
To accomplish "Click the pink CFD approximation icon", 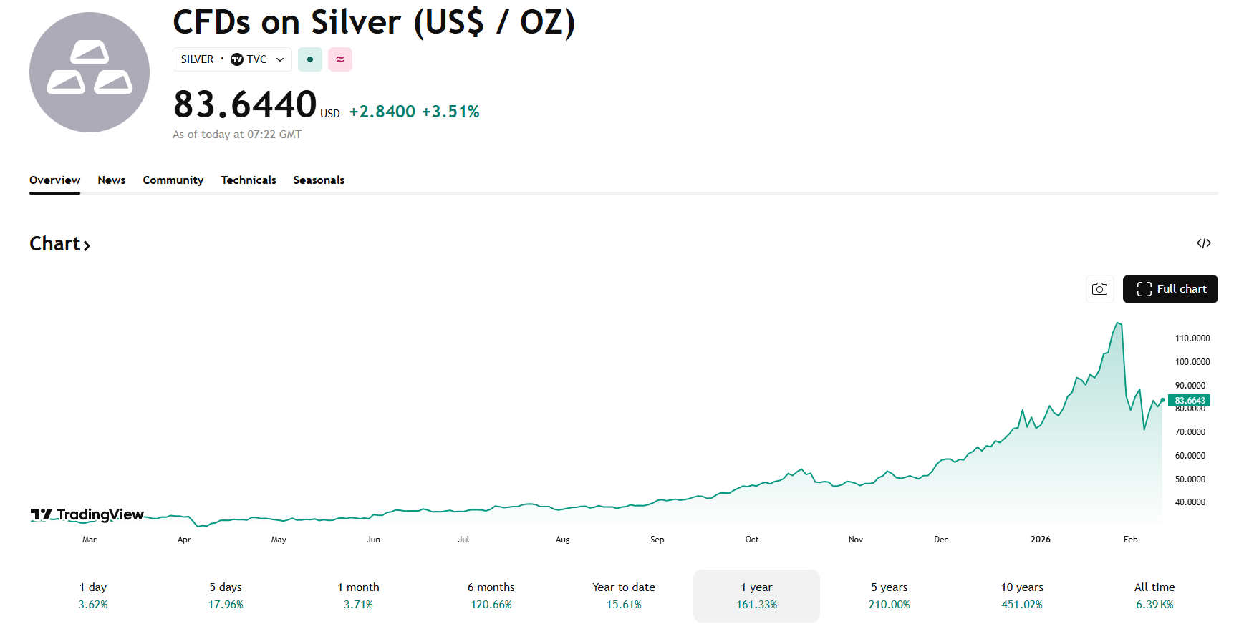I will [x=340, y=59].
